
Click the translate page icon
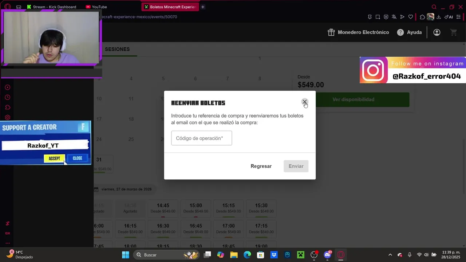tap(394, 17)
